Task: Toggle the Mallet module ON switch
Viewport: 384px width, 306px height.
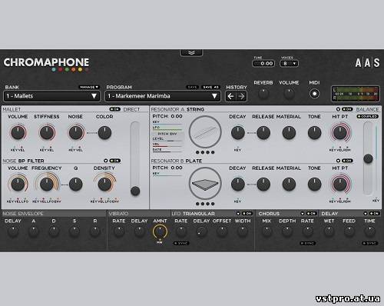Action: tap(115, 109)
